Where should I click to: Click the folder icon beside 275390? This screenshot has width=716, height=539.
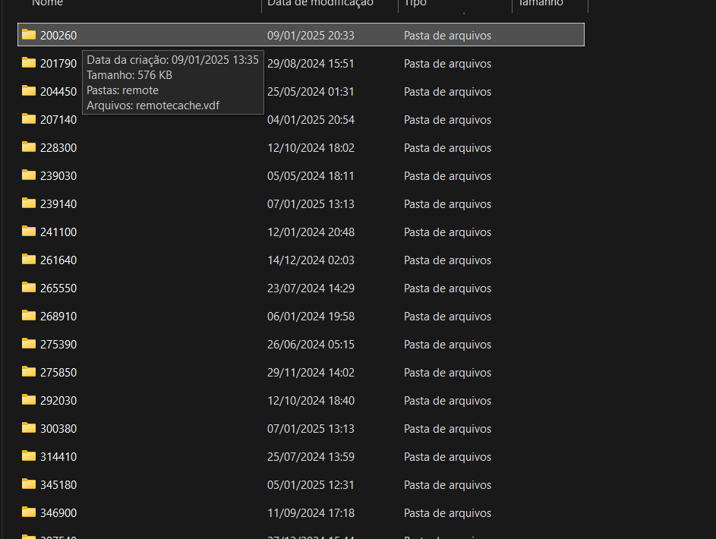pyautogui.click(x=29, y=344)
